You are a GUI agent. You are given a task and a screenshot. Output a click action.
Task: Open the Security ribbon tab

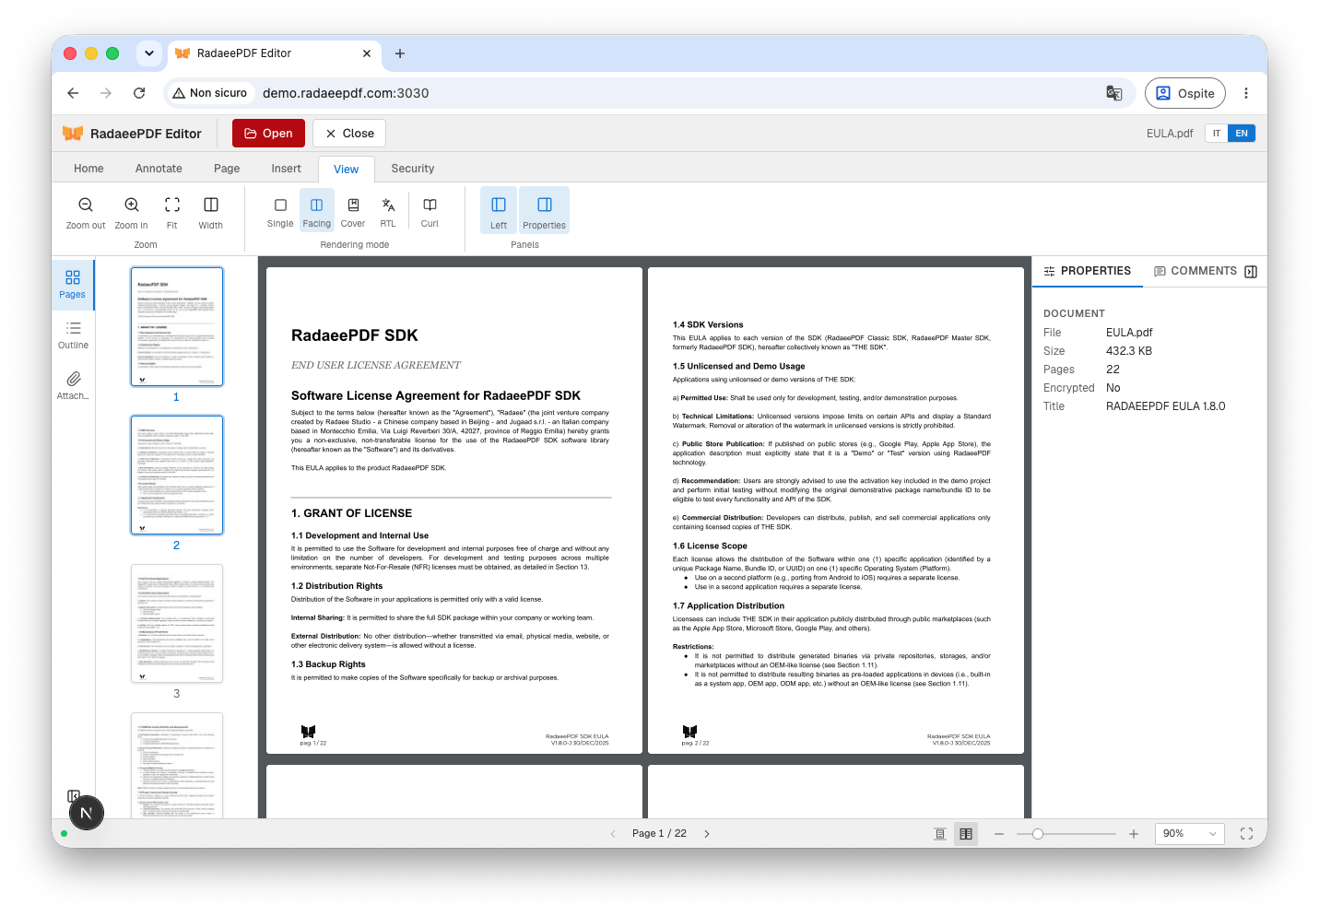[413, 169]
